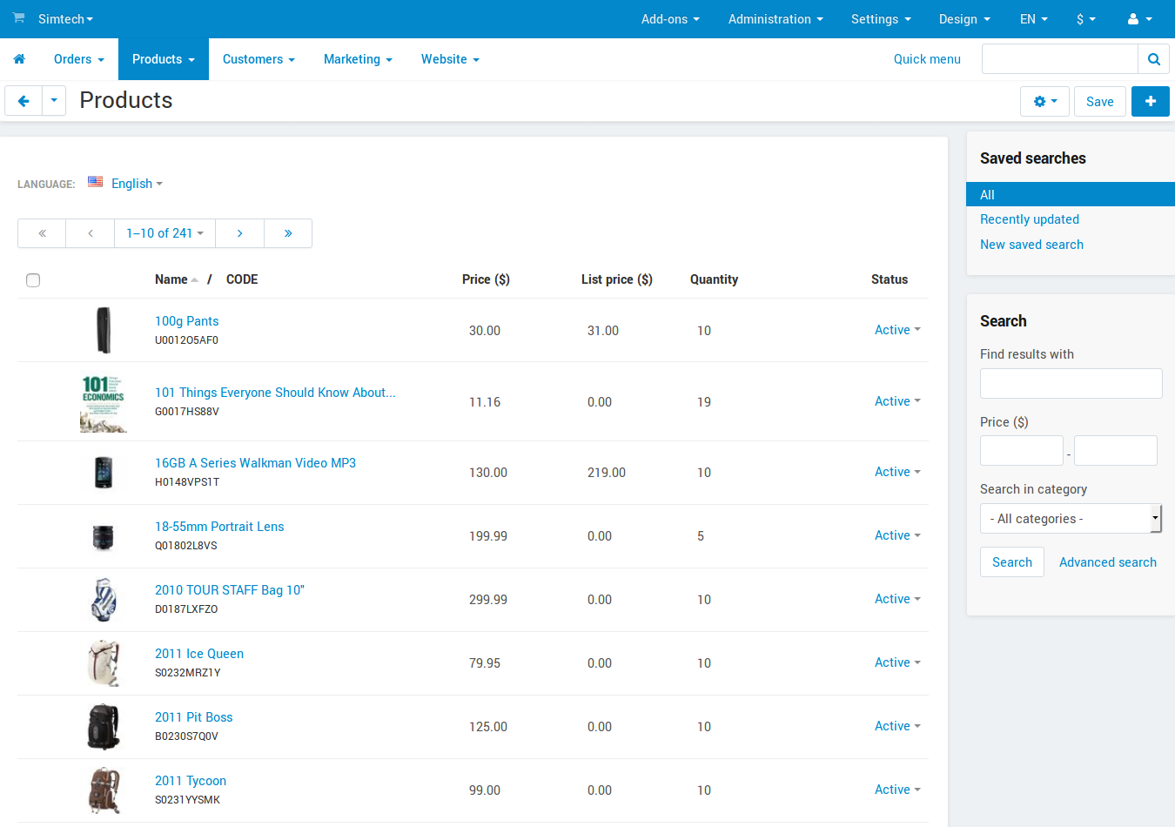Go to last page double-chevron icon
Screen dimensions: 1175x827
288,233
